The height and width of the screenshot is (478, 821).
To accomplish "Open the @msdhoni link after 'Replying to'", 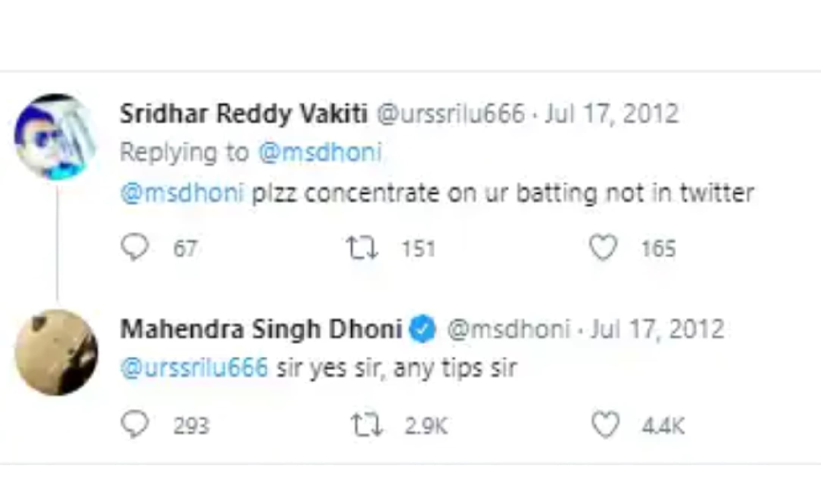I will click(320, 153).
